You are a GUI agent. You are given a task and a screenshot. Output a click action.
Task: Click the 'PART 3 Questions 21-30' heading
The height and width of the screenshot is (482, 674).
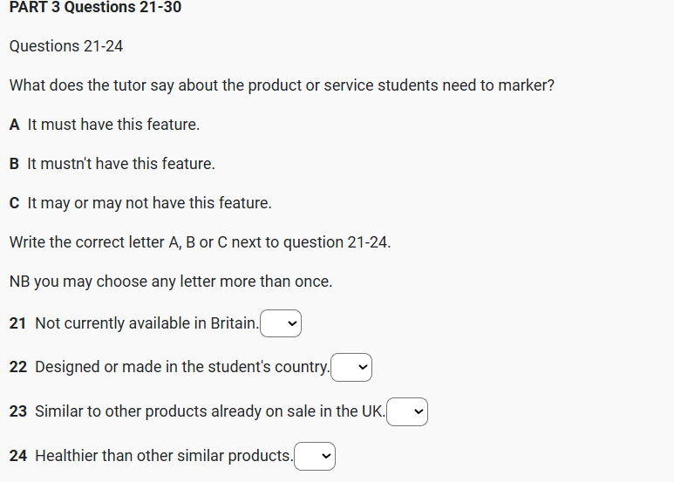95,8
